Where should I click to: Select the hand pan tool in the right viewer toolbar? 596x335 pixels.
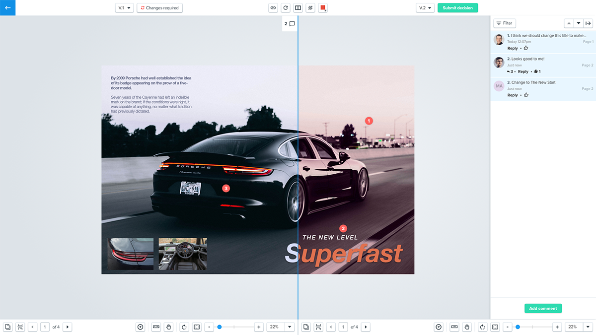(467, 327)
